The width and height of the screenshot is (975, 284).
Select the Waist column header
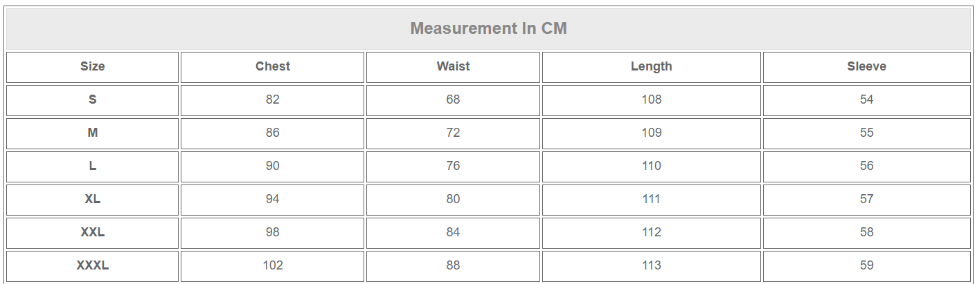pyautogui.click(x=453, y=66)
